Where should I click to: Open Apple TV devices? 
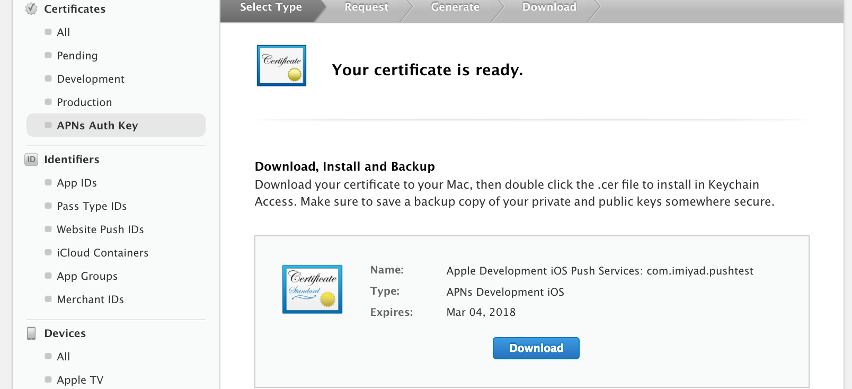(x=80, y=380)
